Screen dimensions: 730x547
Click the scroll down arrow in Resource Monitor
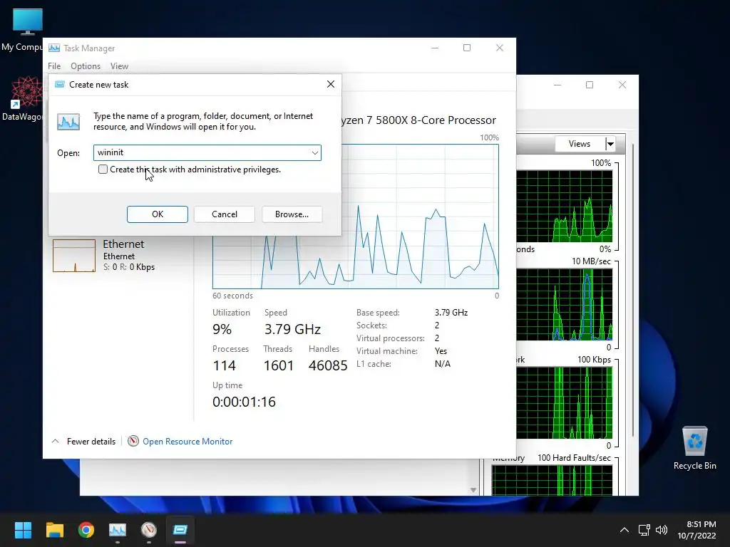click(x=473, y=490)
